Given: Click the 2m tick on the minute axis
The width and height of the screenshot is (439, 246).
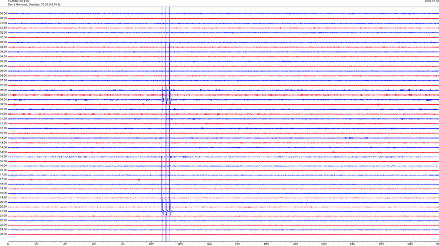Looking at the screenshot, I should (37, 244).
